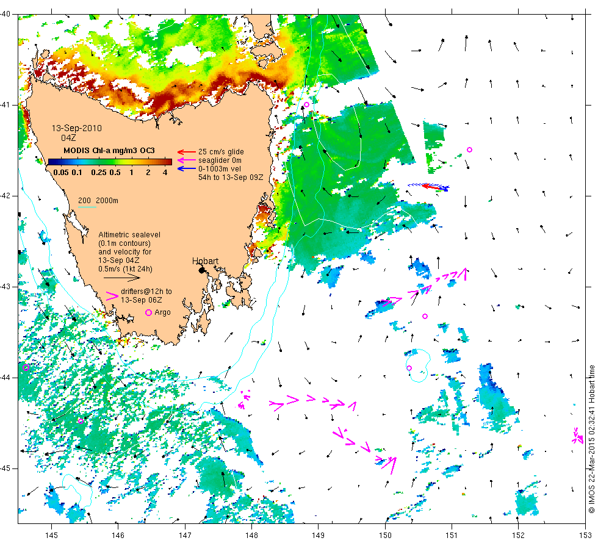Viewport: 598px width, 549px height.
Task: Click the large magenta drifter arrow near 151.2E 42.9S
Action: click(463, 274)
